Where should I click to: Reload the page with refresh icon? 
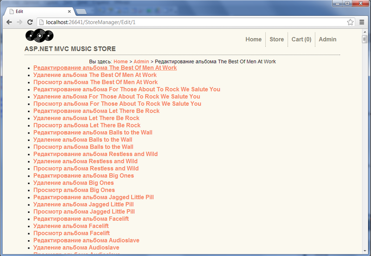(30, 22)
